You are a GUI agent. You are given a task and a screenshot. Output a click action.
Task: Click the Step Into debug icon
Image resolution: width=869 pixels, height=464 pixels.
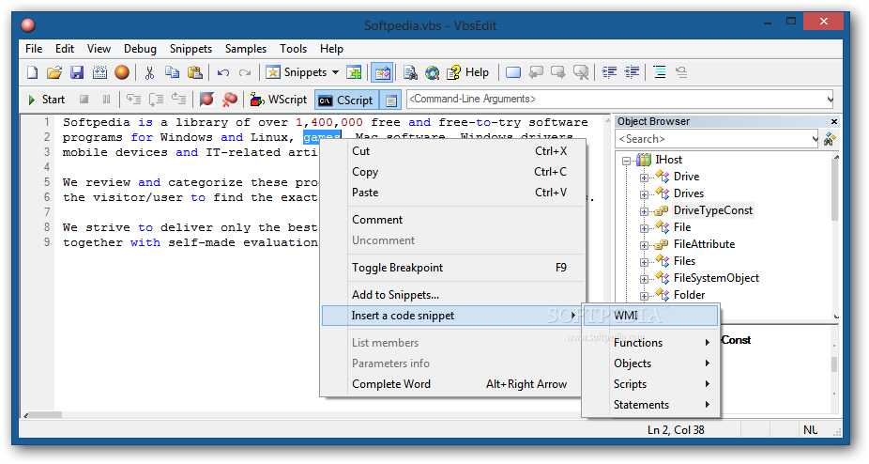click(133, 100)
